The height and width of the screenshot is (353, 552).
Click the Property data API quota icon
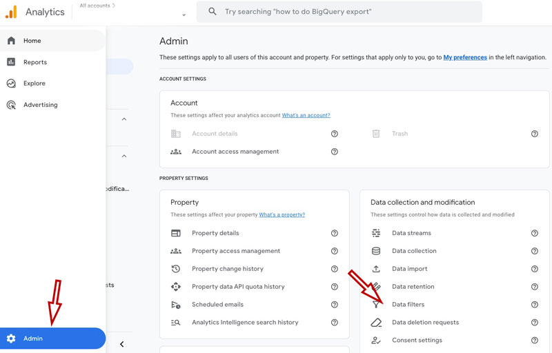pos(176,287)
